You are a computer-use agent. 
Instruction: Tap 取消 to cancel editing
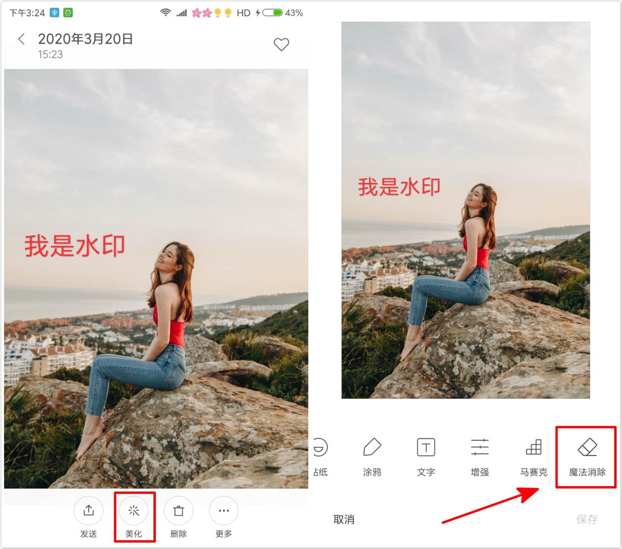pyautogui.click(x=344, y=520)
